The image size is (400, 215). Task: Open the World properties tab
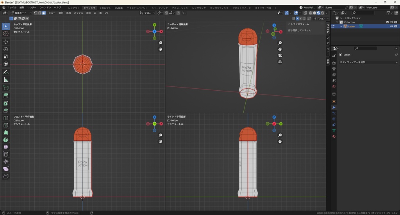point(334,86)
